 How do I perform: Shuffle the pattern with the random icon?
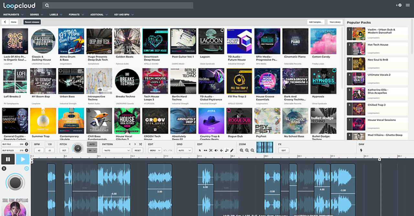140,144
